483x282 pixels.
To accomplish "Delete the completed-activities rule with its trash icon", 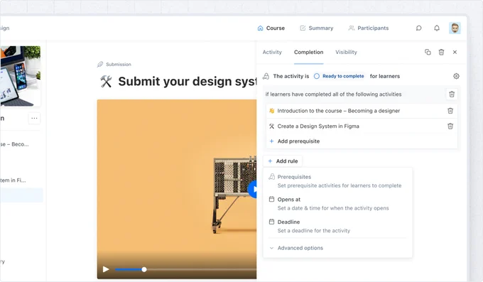I will click(x=452, y=94).
